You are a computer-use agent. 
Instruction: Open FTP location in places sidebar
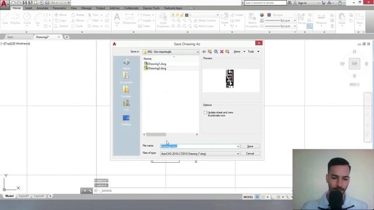click(126, 105)
